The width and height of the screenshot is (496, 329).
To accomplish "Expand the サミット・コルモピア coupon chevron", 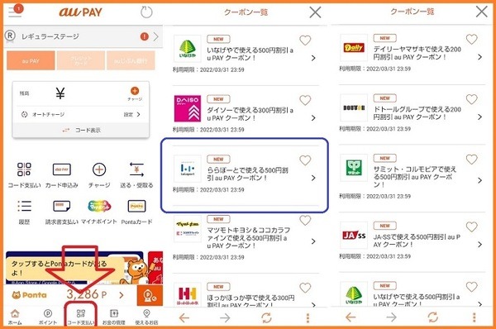I will click(479, 180).
